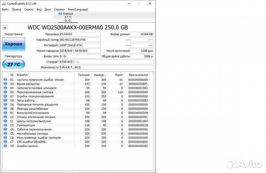266x173 pixels.
Task: Click the Прошивка firmware field 15.01H15
Action: (80, 34)
